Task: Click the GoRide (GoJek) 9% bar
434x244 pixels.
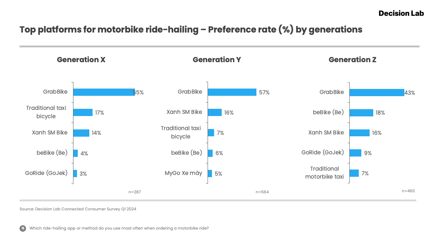Action: click(x=356, y=153)
